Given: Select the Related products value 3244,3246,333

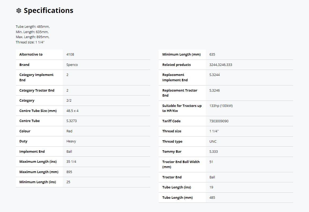Looking at the screenshot, I should coord(221,65).
